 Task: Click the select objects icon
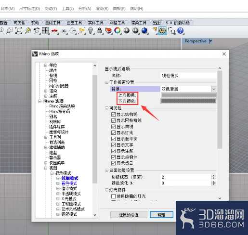coord(82,30)
